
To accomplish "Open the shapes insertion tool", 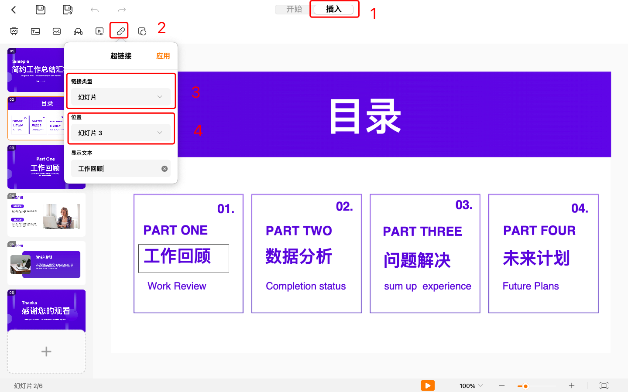I will pyautogui.click(x=142, y=31).
